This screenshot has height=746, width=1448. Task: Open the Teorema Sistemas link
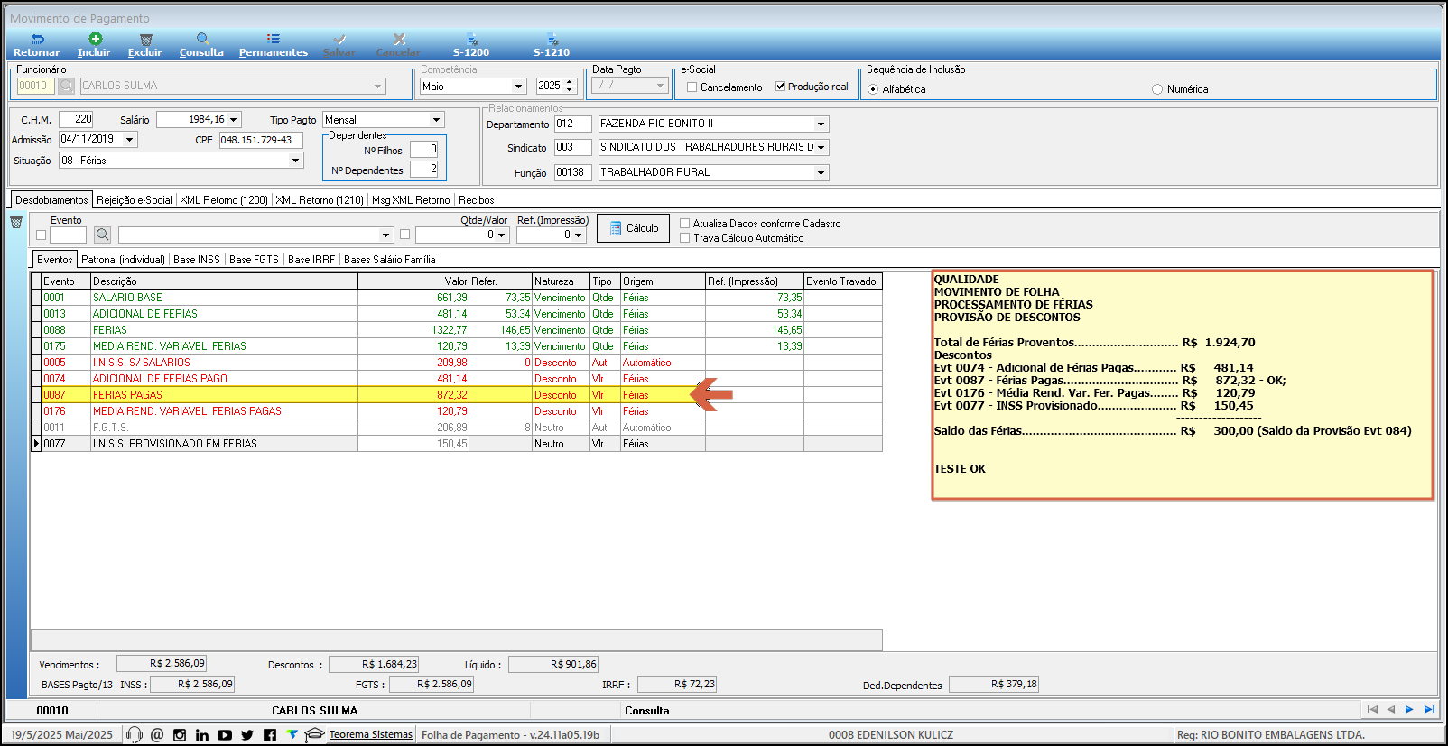(371, 735)
